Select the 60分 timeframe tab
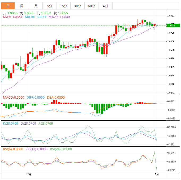The width and height of the screenshot is (181, 180). (91, 6)
